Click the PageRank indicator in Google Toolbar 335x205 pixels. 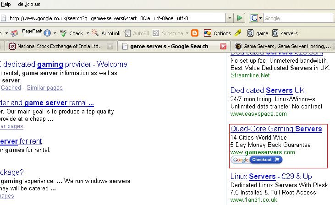click(32, 32)
